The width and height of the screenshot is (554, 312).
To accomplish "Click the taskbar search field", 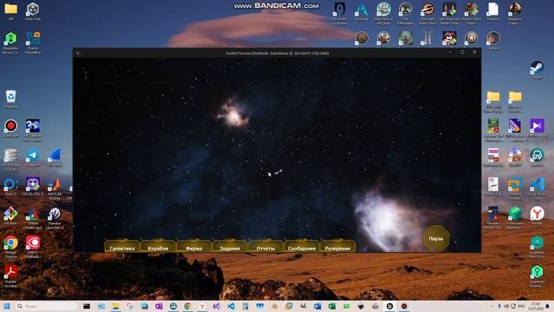I will (46, 306).
